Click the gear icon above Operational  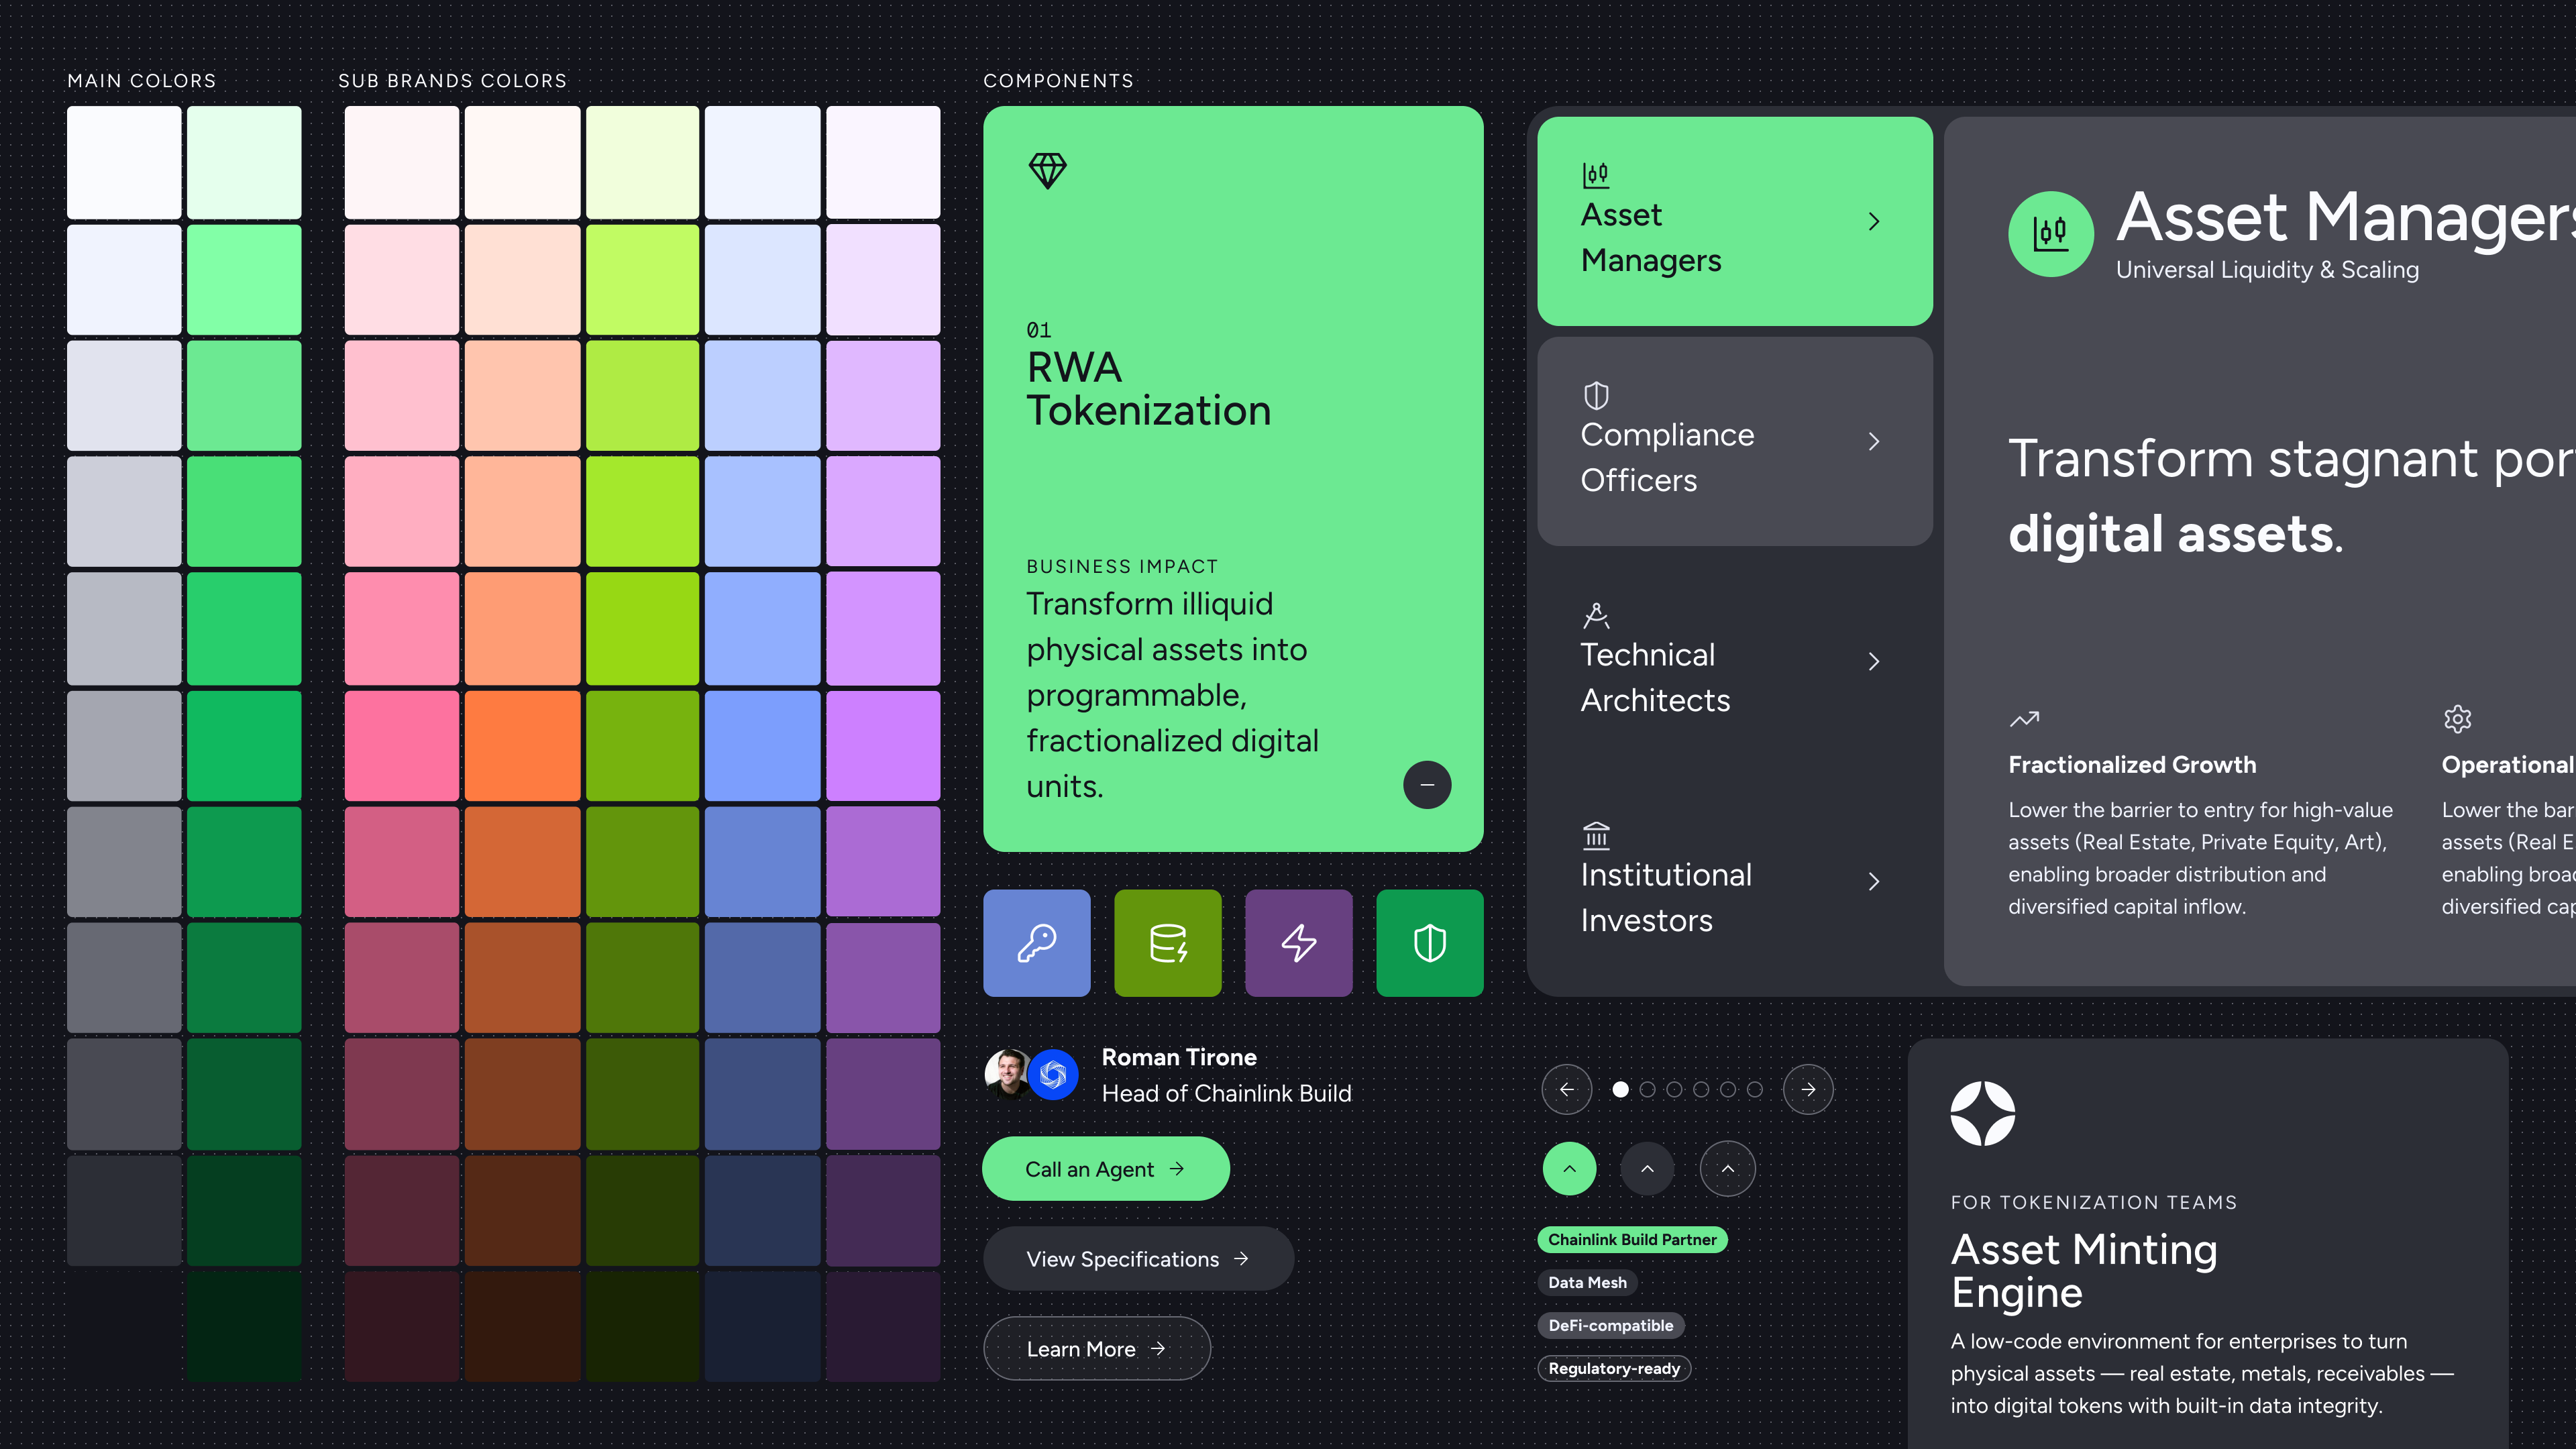pos(2457,718)
